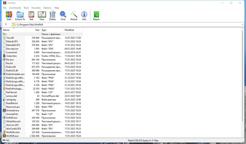The height and width of the screenshot is (144, 246).
Task: Click the WinRAR.exe application icon
Action: pos(4,136)
